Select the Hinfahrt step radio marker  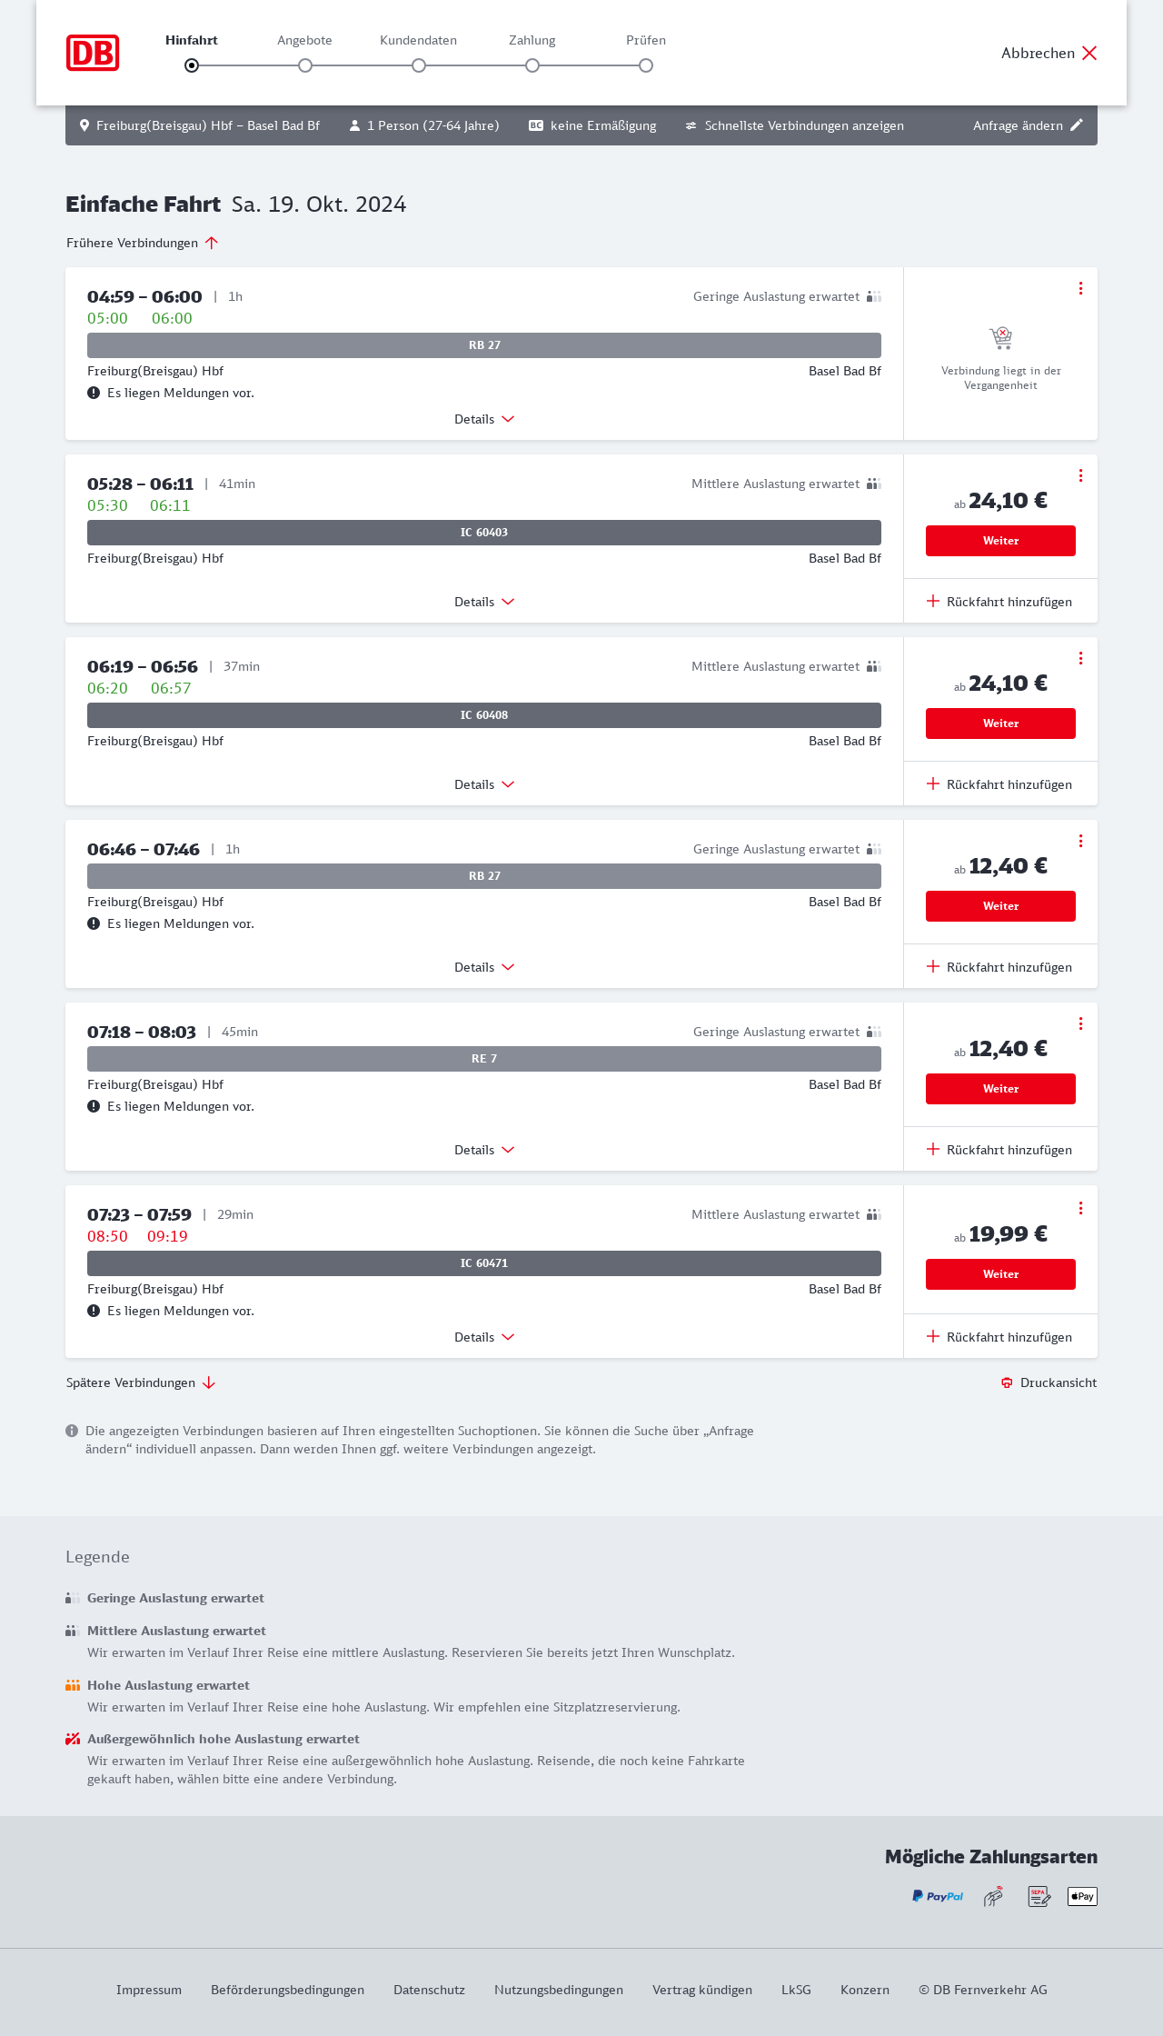pyautogui.click(x=192, y=65)
